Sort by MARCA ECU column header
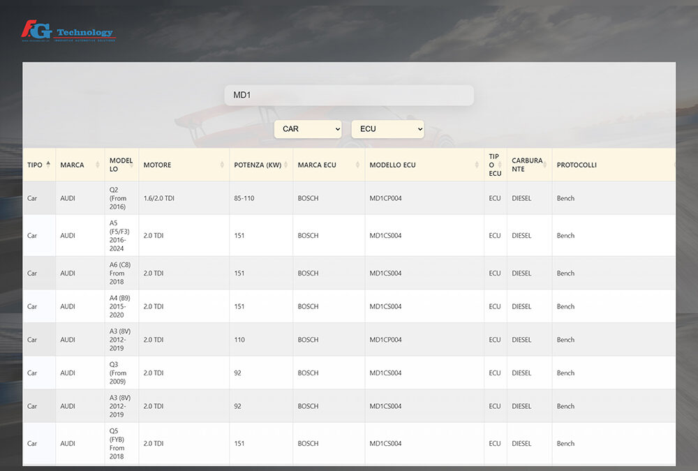Screen dimensions: 698x471 coord(318,165)
